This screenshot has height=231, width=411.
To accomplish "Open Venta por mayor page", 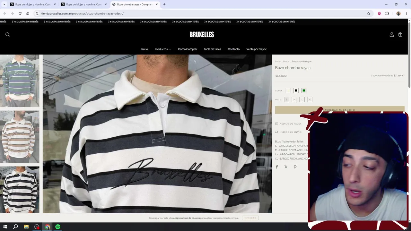I will 256,49.
